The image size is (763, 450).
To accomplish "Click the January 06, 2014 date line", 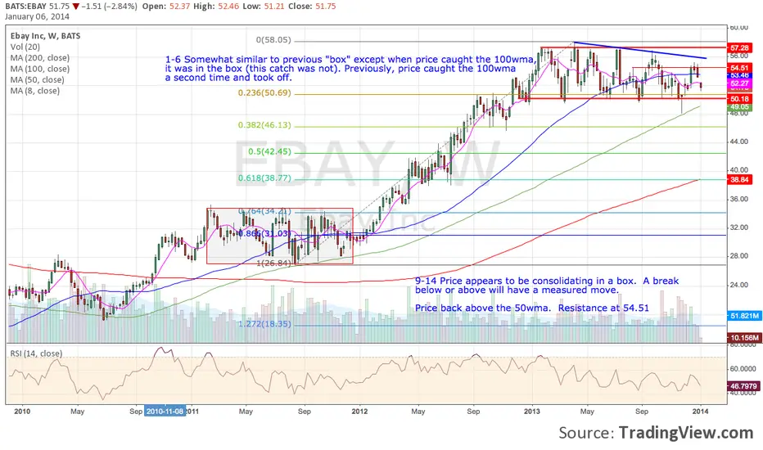I will pos(37,16).
